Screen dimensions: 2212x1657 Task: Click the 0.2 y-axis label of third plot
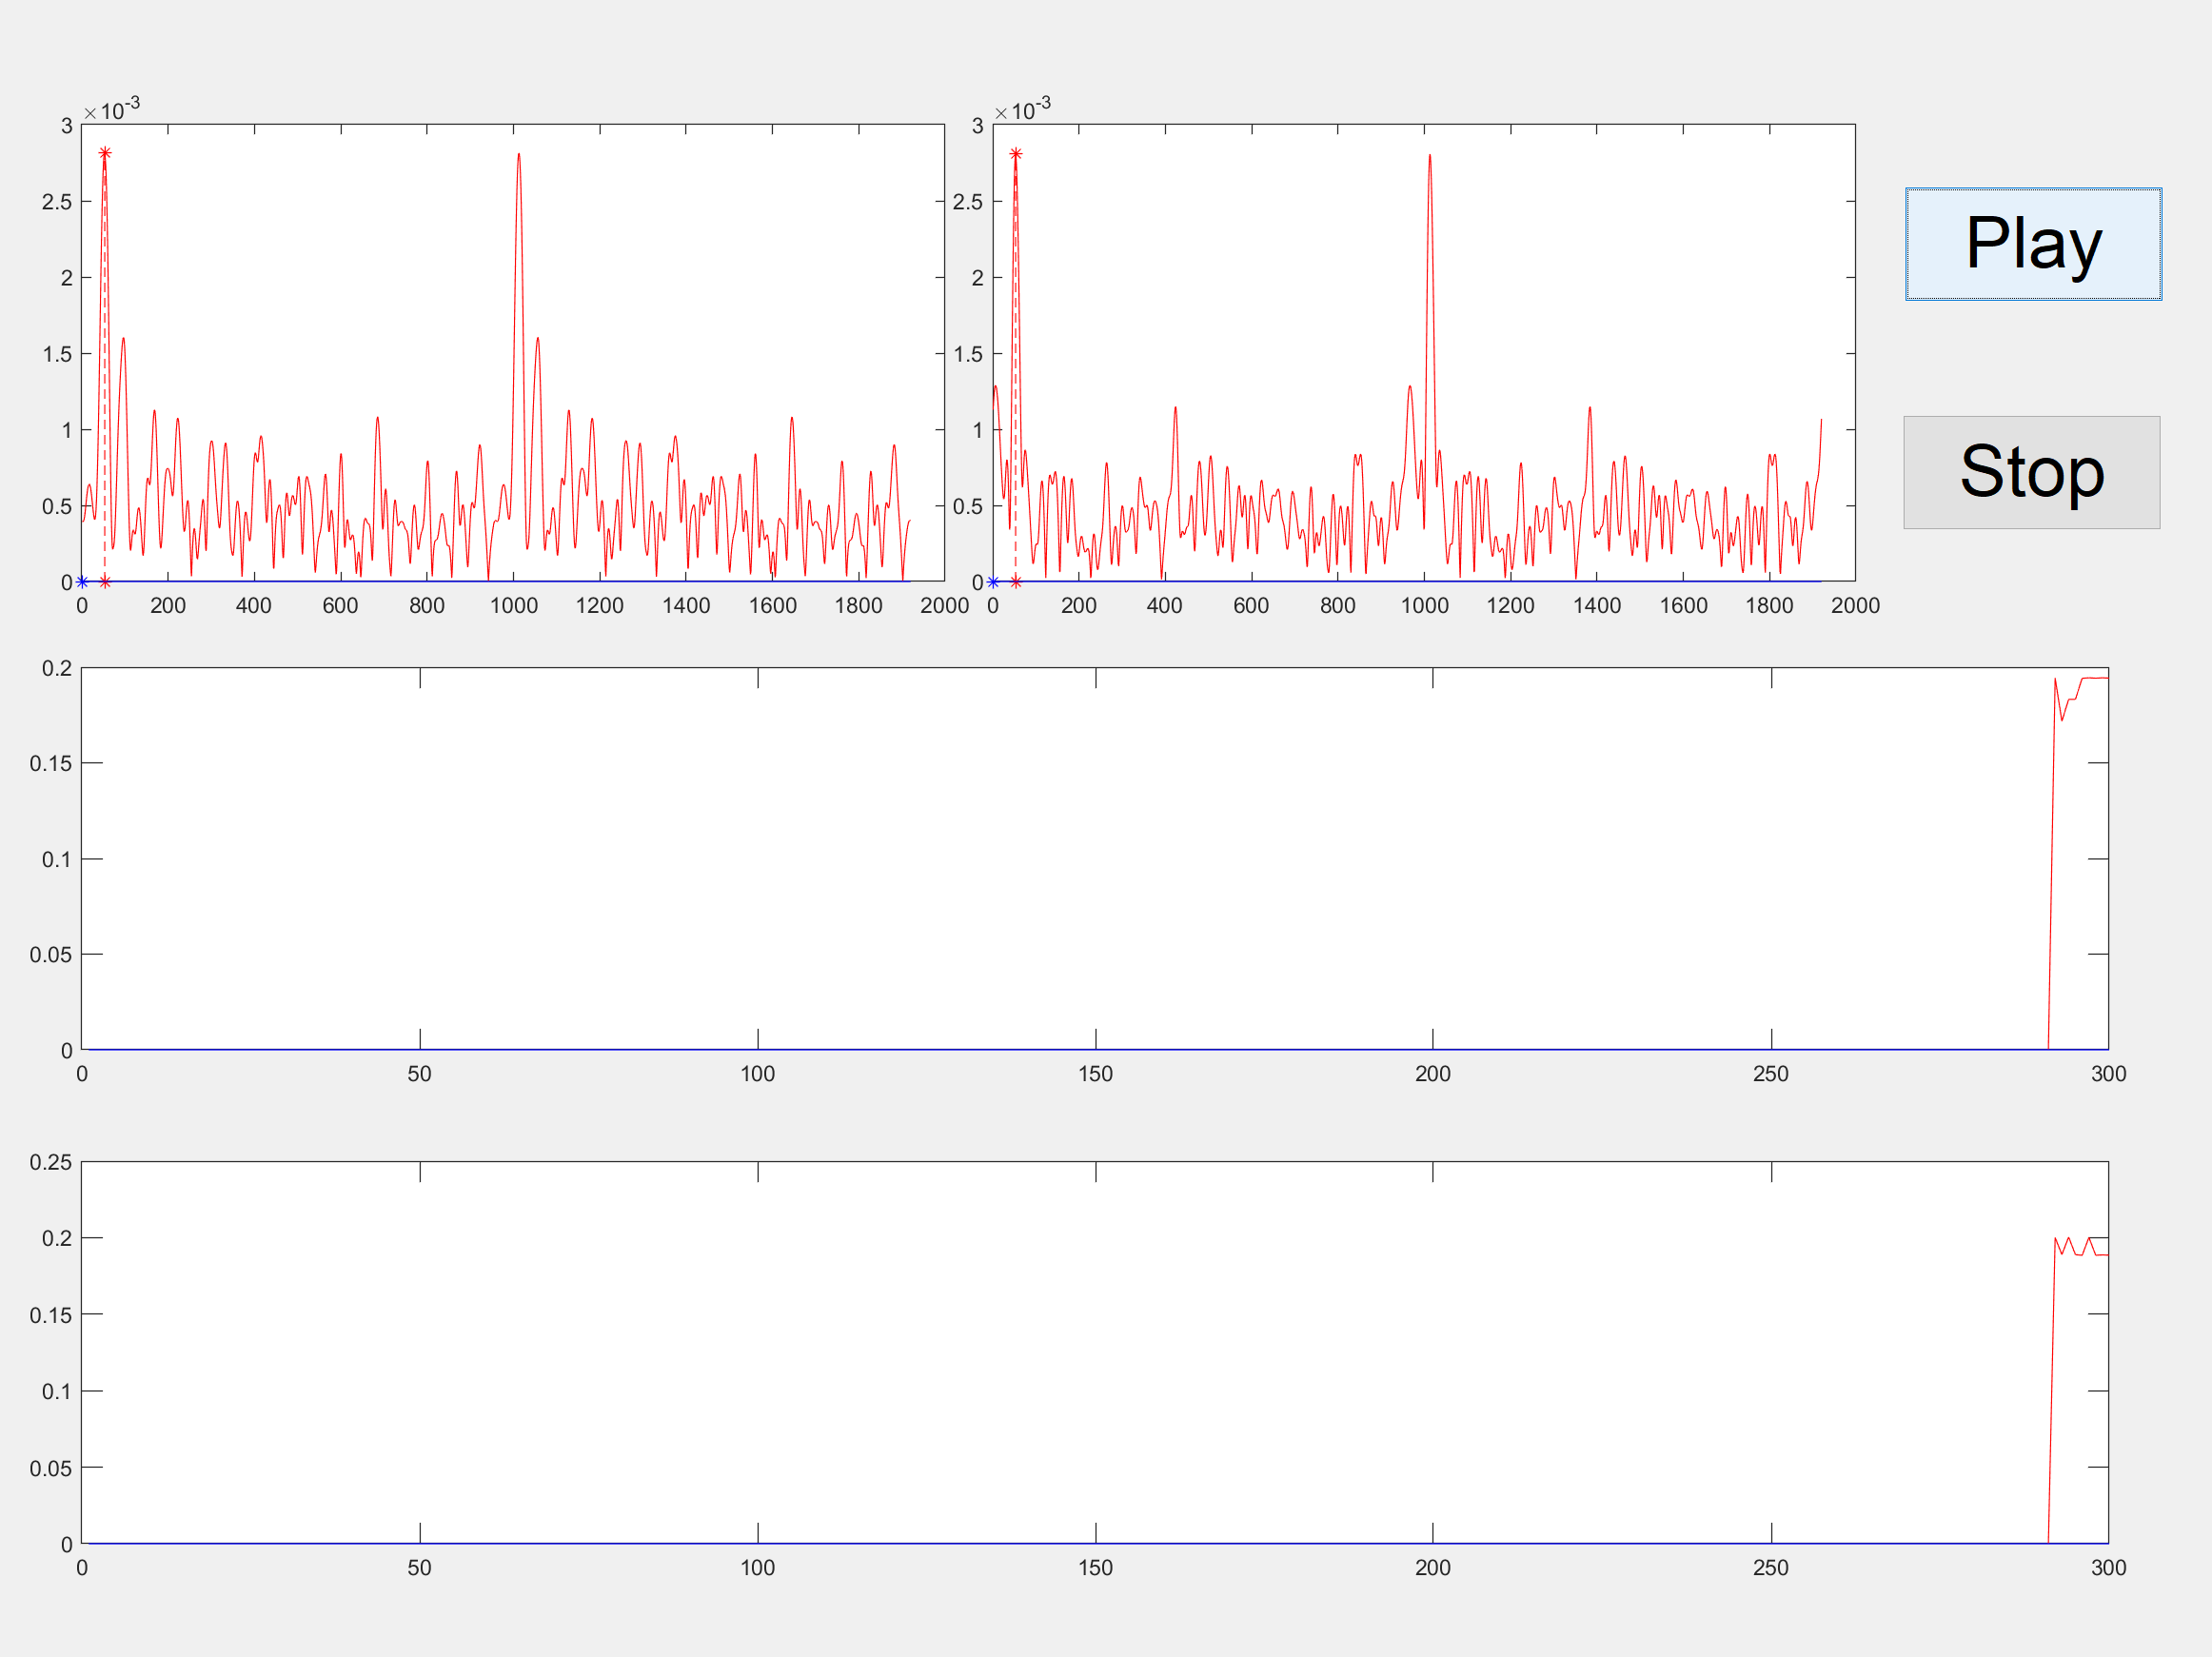56,668
